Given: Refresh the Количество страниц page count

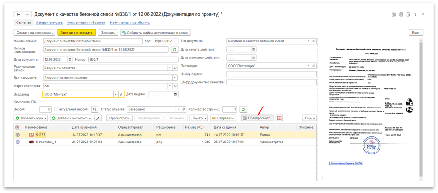Looking at the screenshot, I should (x=243, y=109).
